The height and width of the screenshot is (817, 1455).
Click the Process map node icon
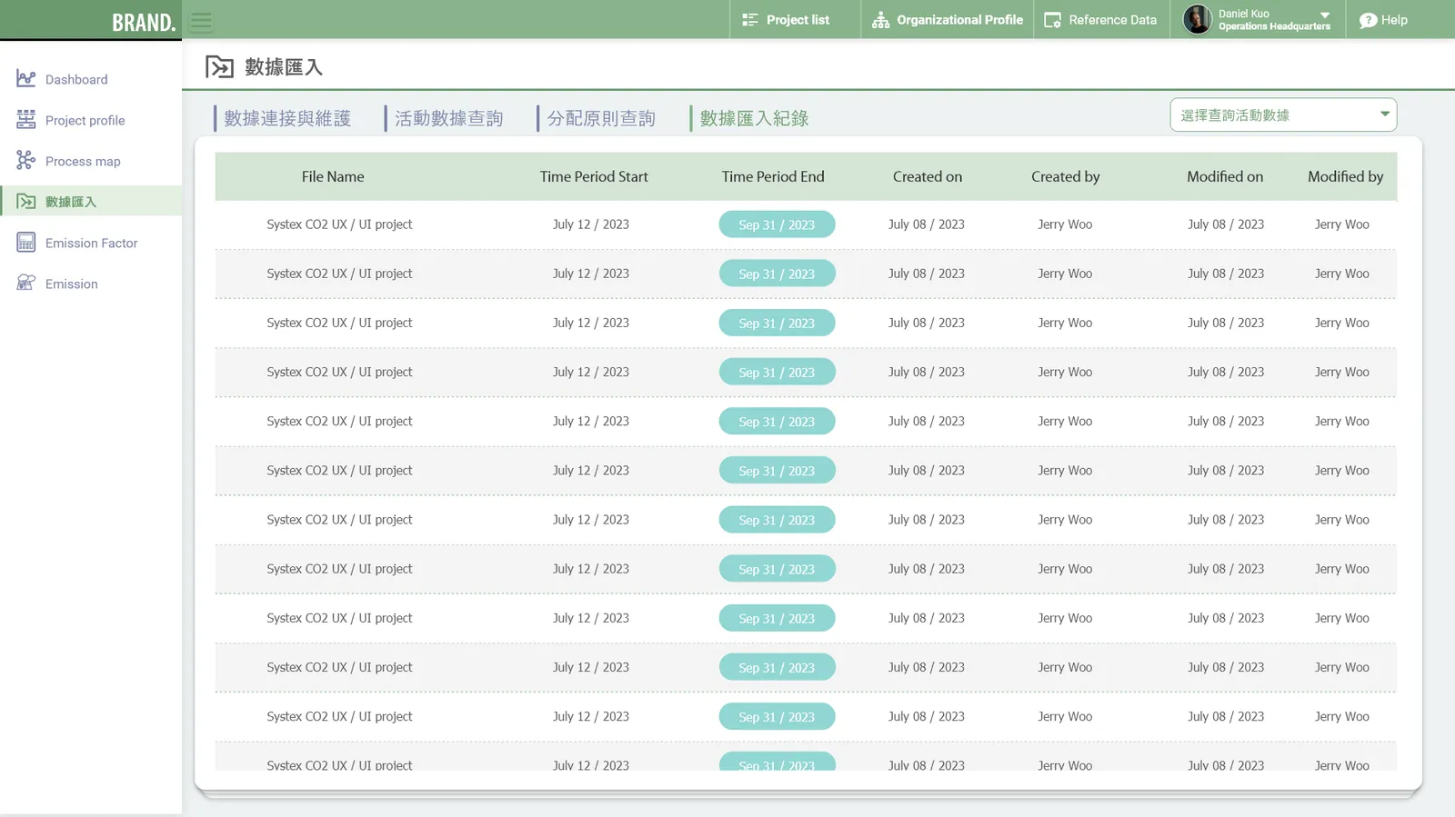[26, 160]
